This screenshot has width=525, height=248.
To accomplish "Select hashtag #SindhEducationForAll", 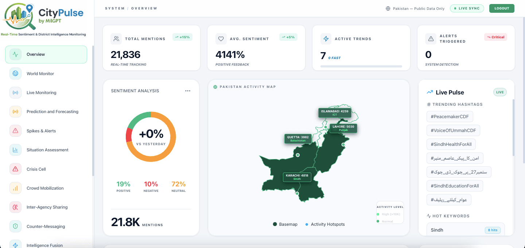I will point(455,186).
